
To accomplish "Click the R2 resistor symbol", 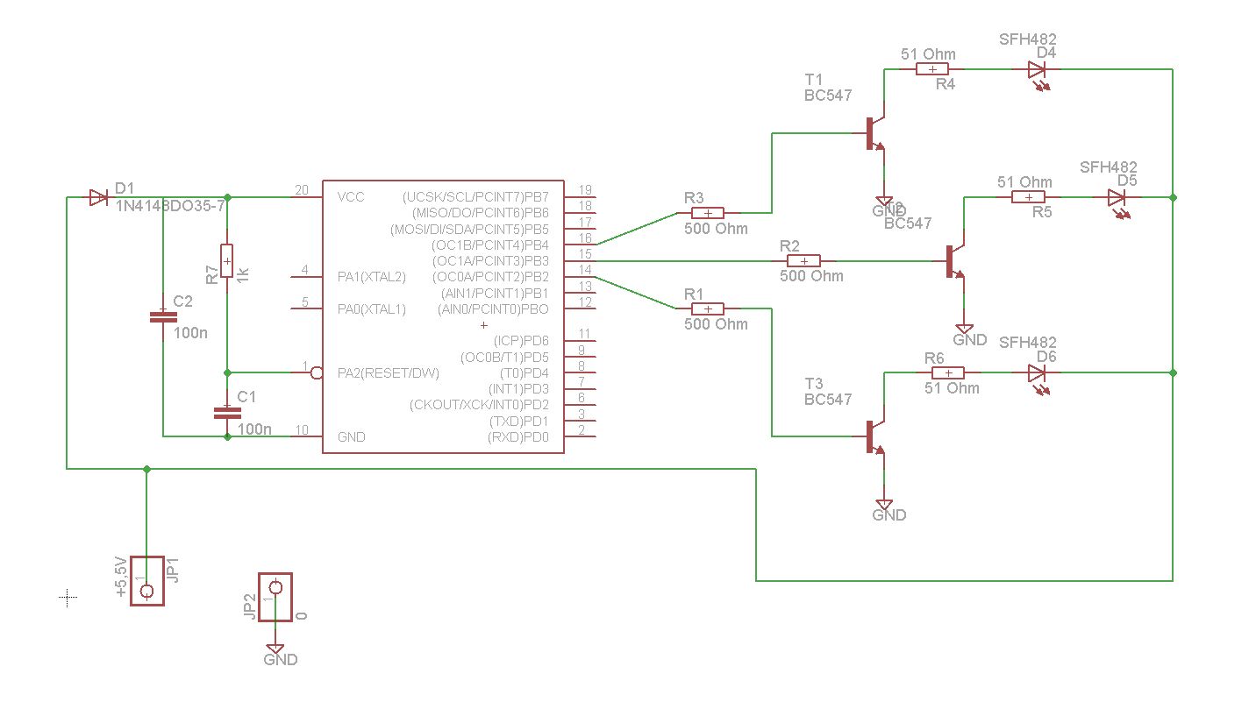I will pos(803,260).
